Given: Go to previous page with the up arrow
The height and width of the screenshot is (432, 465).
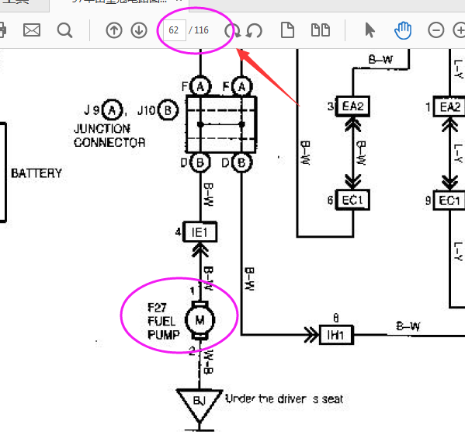Looking at the screenshot, I should [x=114, y=30].
